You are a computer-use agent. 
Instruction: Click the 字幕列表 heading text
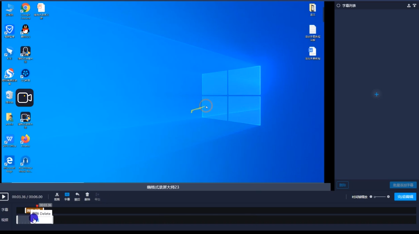349,6
